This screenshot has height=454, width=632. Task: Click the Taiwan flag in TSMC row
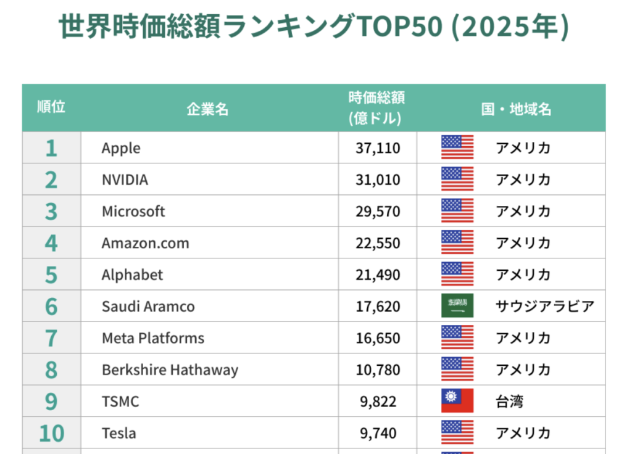click(457, 401)
